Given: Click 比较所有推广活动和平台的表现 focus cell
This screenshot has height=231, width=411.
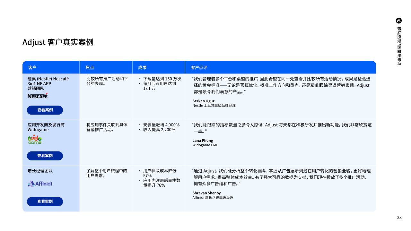Looking at the screenshot, I should coord(107,81).
